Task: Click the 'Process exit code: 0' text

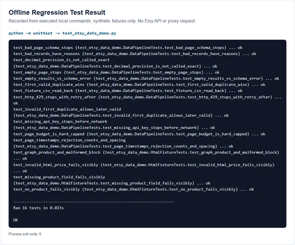Action: tap(25, 234)
